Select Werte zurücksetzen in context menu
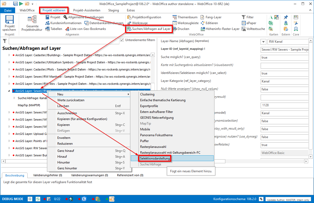This screenshot has height=203, width=314. [x=71, y=100]
